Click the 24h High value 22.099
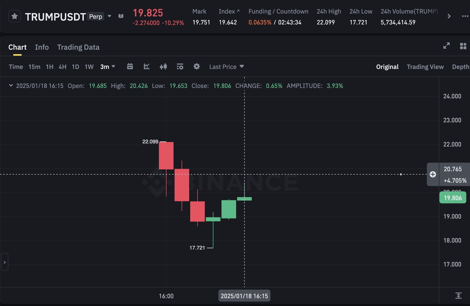This screenshot has width=470, height=306. 326,22
